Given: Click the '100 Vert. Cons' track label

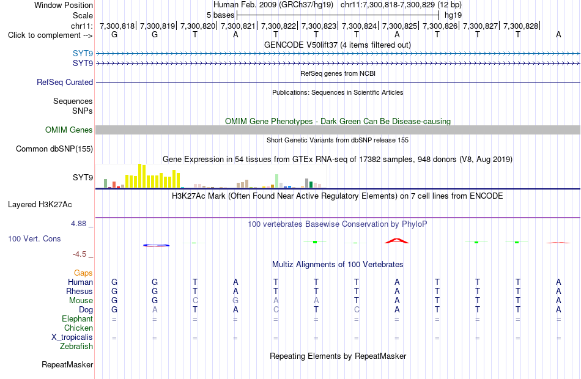Looking at the screenshot, I should click(x=34, y=239).
